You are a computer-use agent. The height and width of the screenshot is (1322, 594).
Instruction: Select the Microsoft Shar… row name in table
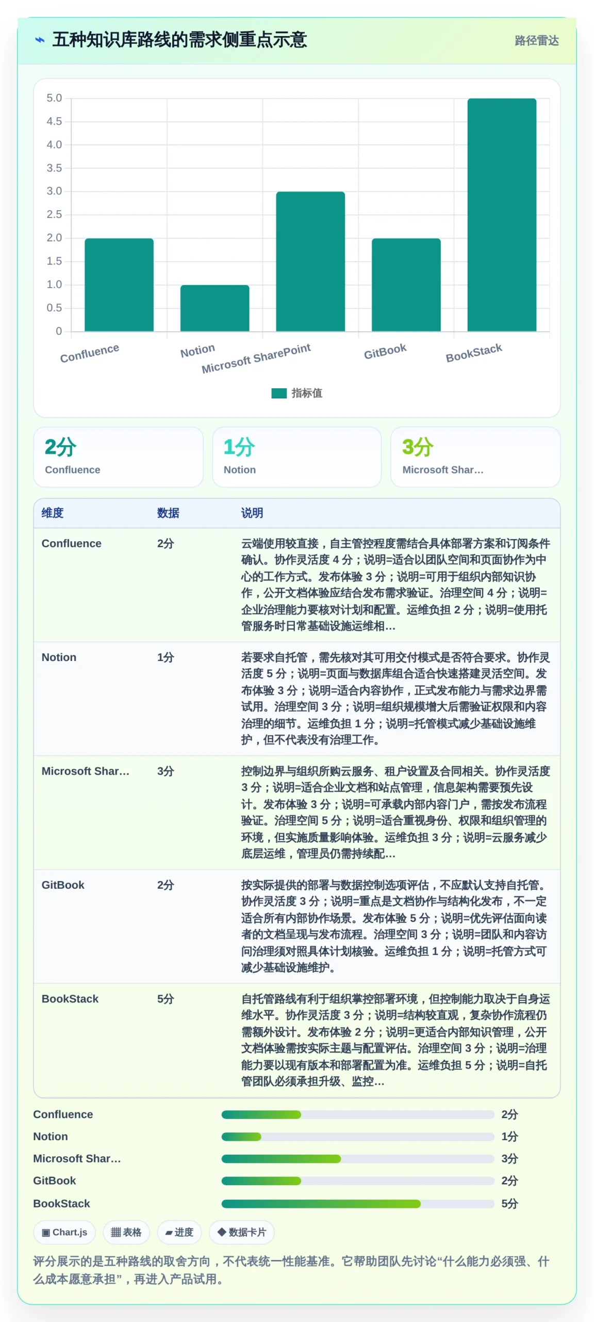(x=86, y=771)
